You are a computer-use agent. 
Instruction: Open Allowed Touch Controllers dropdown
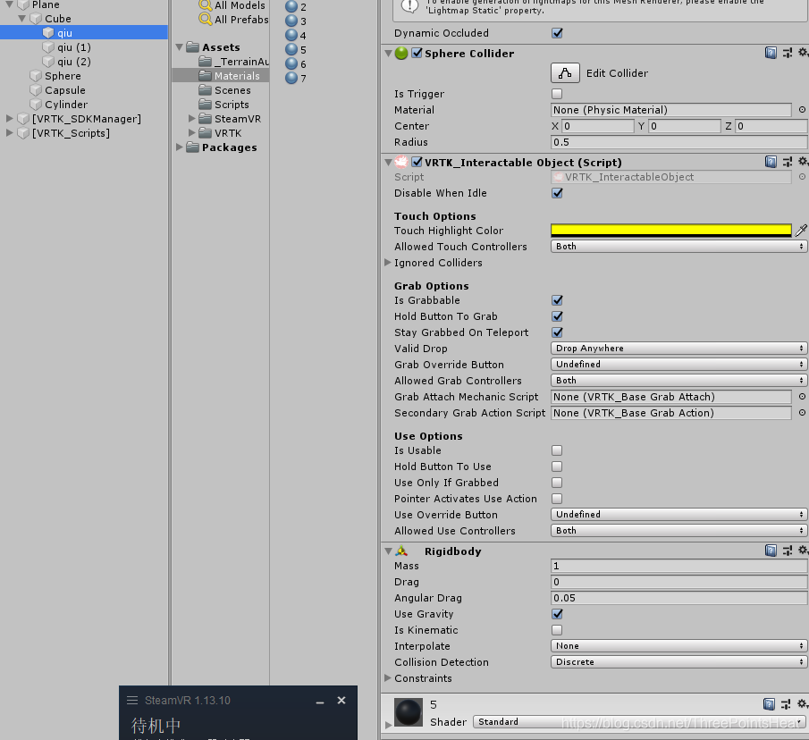tap(678, 247)
